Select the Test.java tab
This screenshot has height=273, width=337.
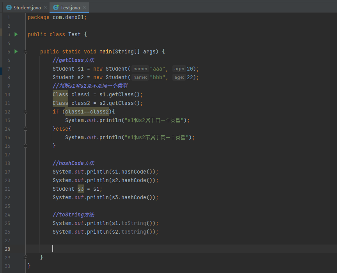point(70,8)
